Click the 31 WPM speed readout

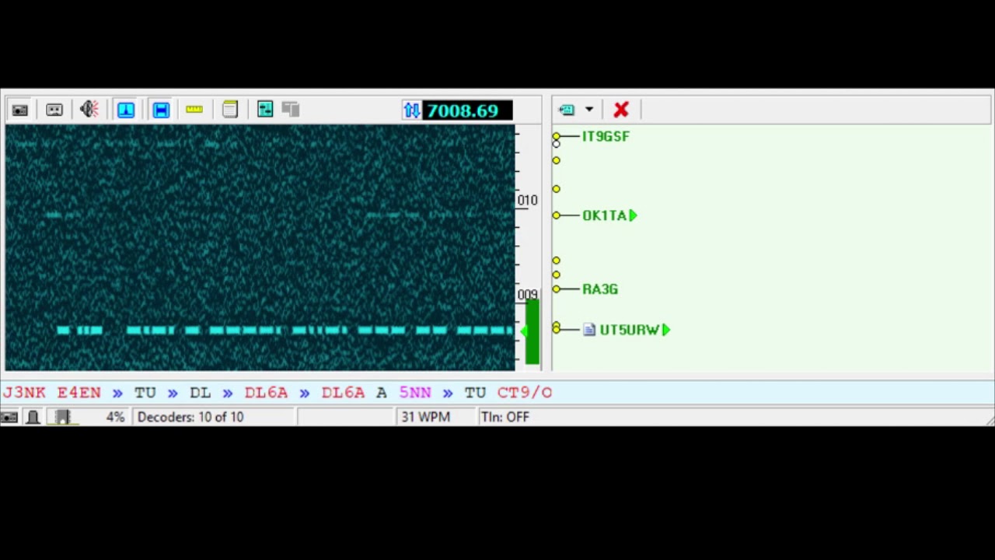pos(425,418)
